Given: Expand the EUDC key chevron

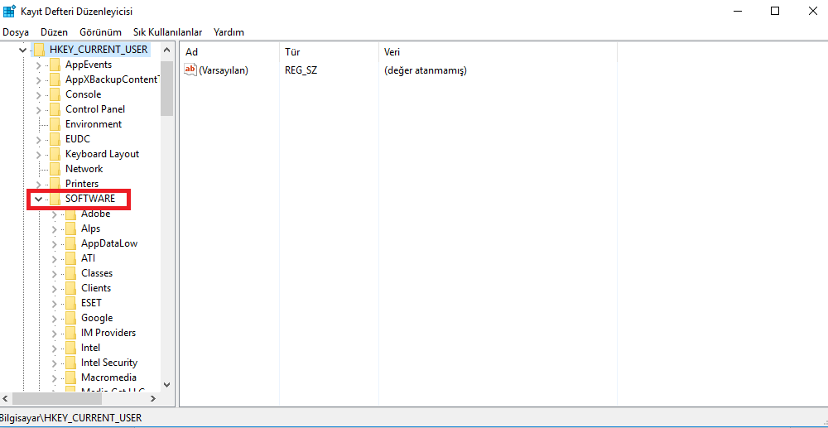Looking at the screenshot, I should (x=38, y=140).
